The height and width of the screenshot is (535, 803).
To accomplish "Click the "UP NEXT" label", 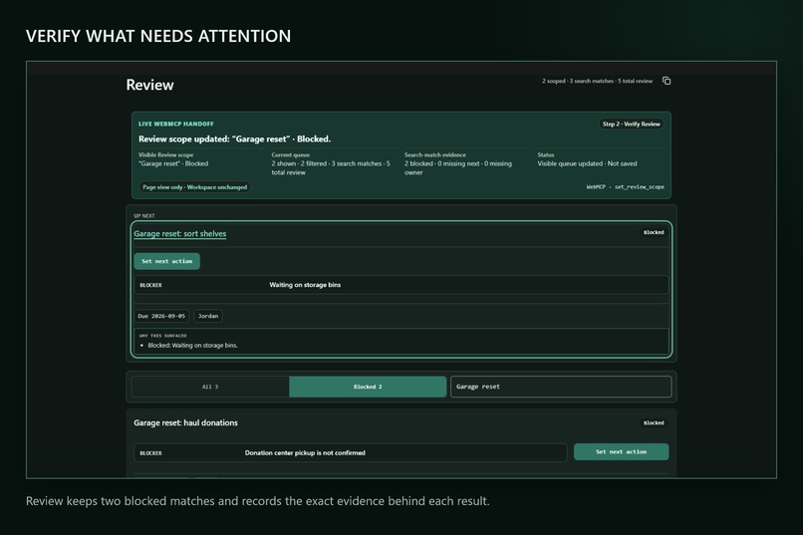I will click(x=143, y=216).
